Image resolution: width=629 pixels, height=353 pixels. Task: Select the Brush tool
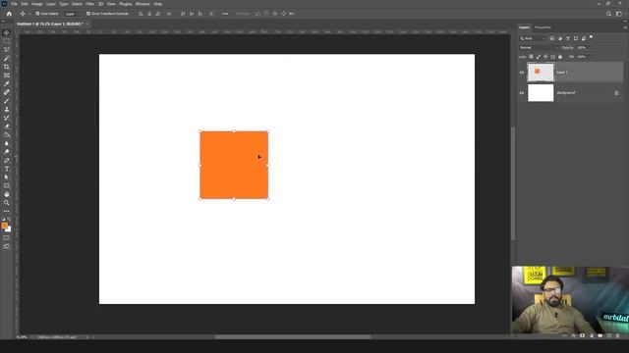tap(7, 100)
